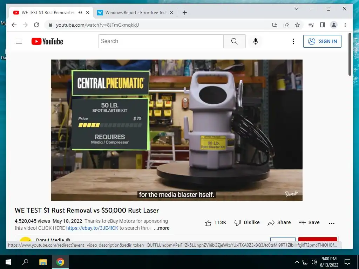Click the page vertical scrollbar
Screen dimensions: 359x269
pos(350,54)
